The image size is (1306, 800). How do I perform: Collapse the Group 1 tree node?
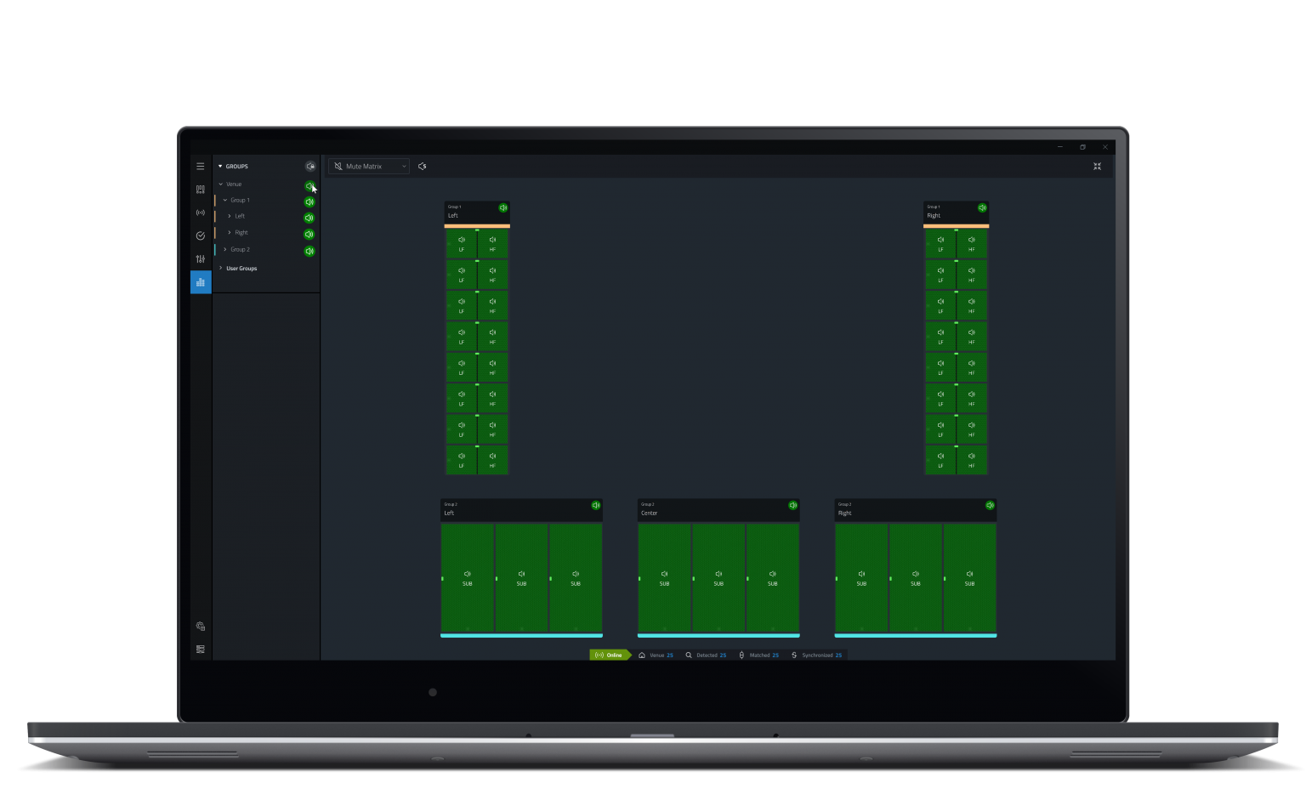[227, 201]
